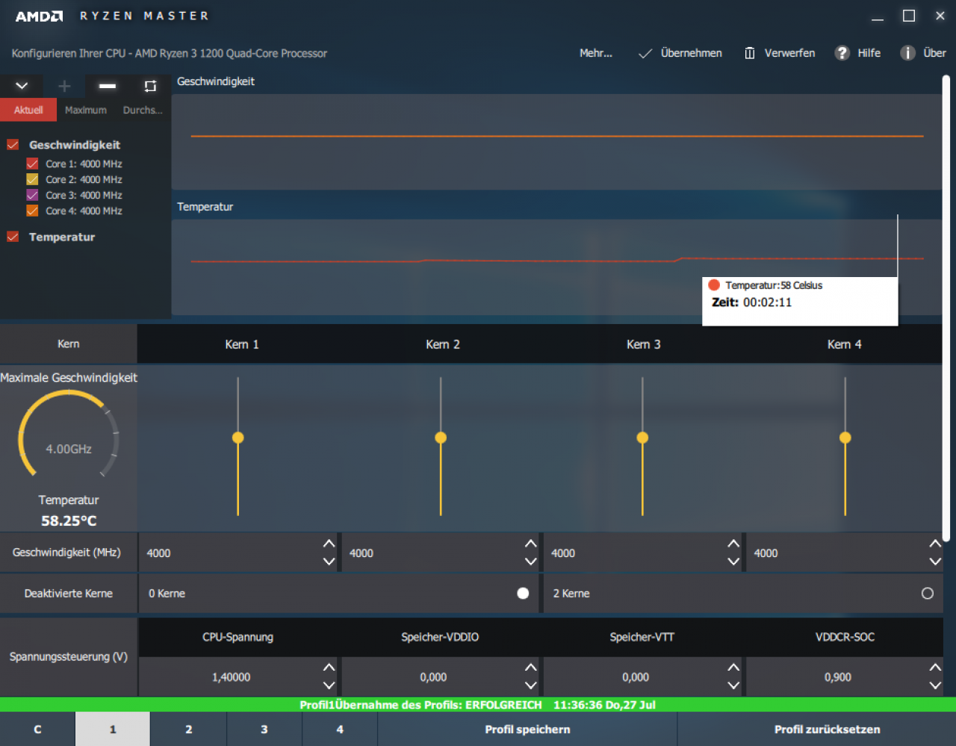The height and width of the screenshot is (746, 956).
Task: Raise VDDCR-SOC with up arrow
Action: pos(935,668)
